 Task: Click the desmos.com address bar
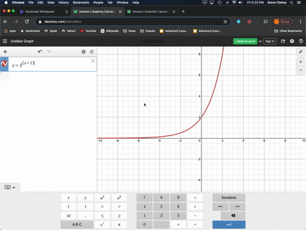[x=132, y=22]
